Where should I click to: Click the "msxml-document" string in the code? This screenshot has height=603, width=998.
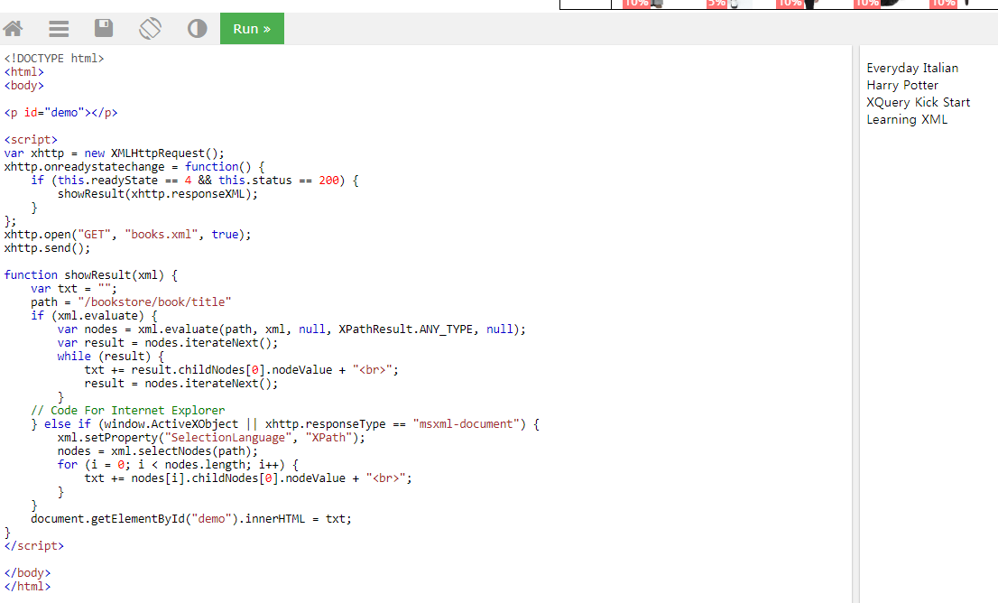466,424
